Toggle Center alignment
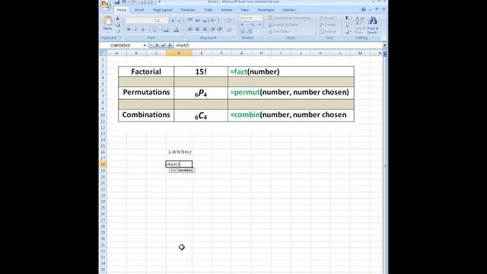This screenshot has width=487, height=274. (198, 30)
